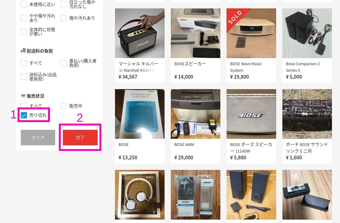The height and width of the screenshot is (223, 340).
Task: Open the blue SoundLink Color II listing
Action: pos(140,114)
